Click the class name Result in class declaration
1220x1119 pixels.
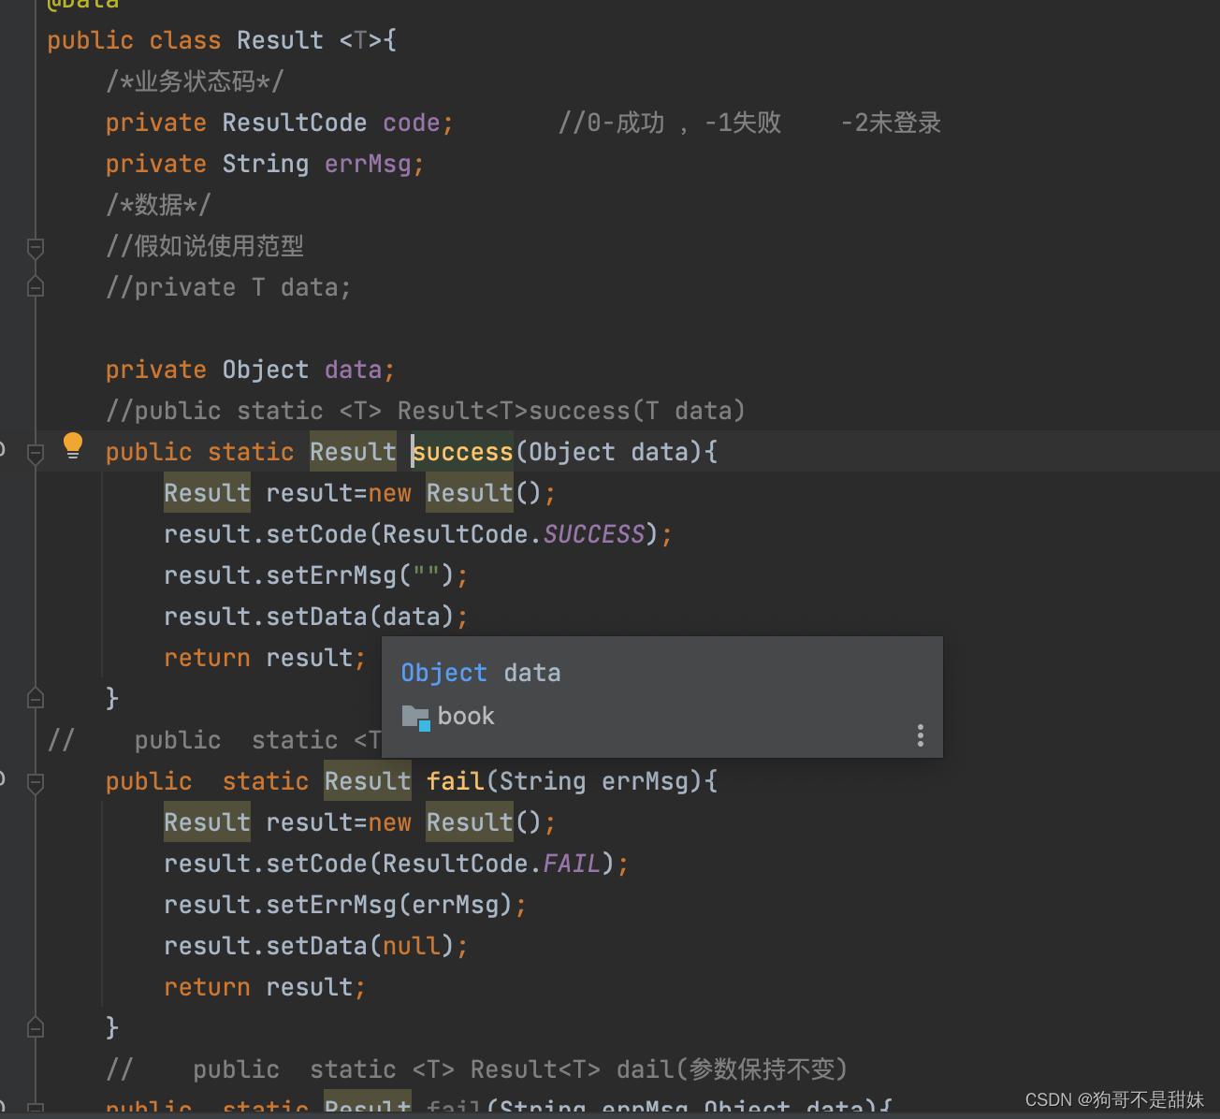click(x=280, y=40)
